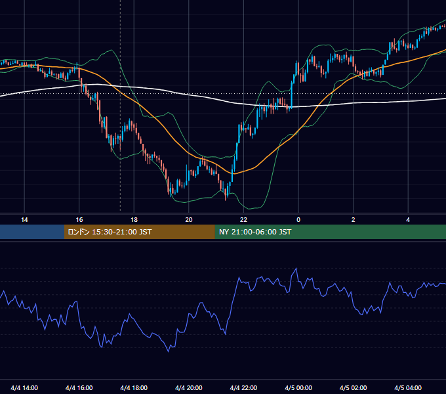Image resolution: width=446 pixels, height=394 pixels.
Task: Click the 4/4 18:00 label on lower axis
Action: pyautogui.click(x=134, y=387)
